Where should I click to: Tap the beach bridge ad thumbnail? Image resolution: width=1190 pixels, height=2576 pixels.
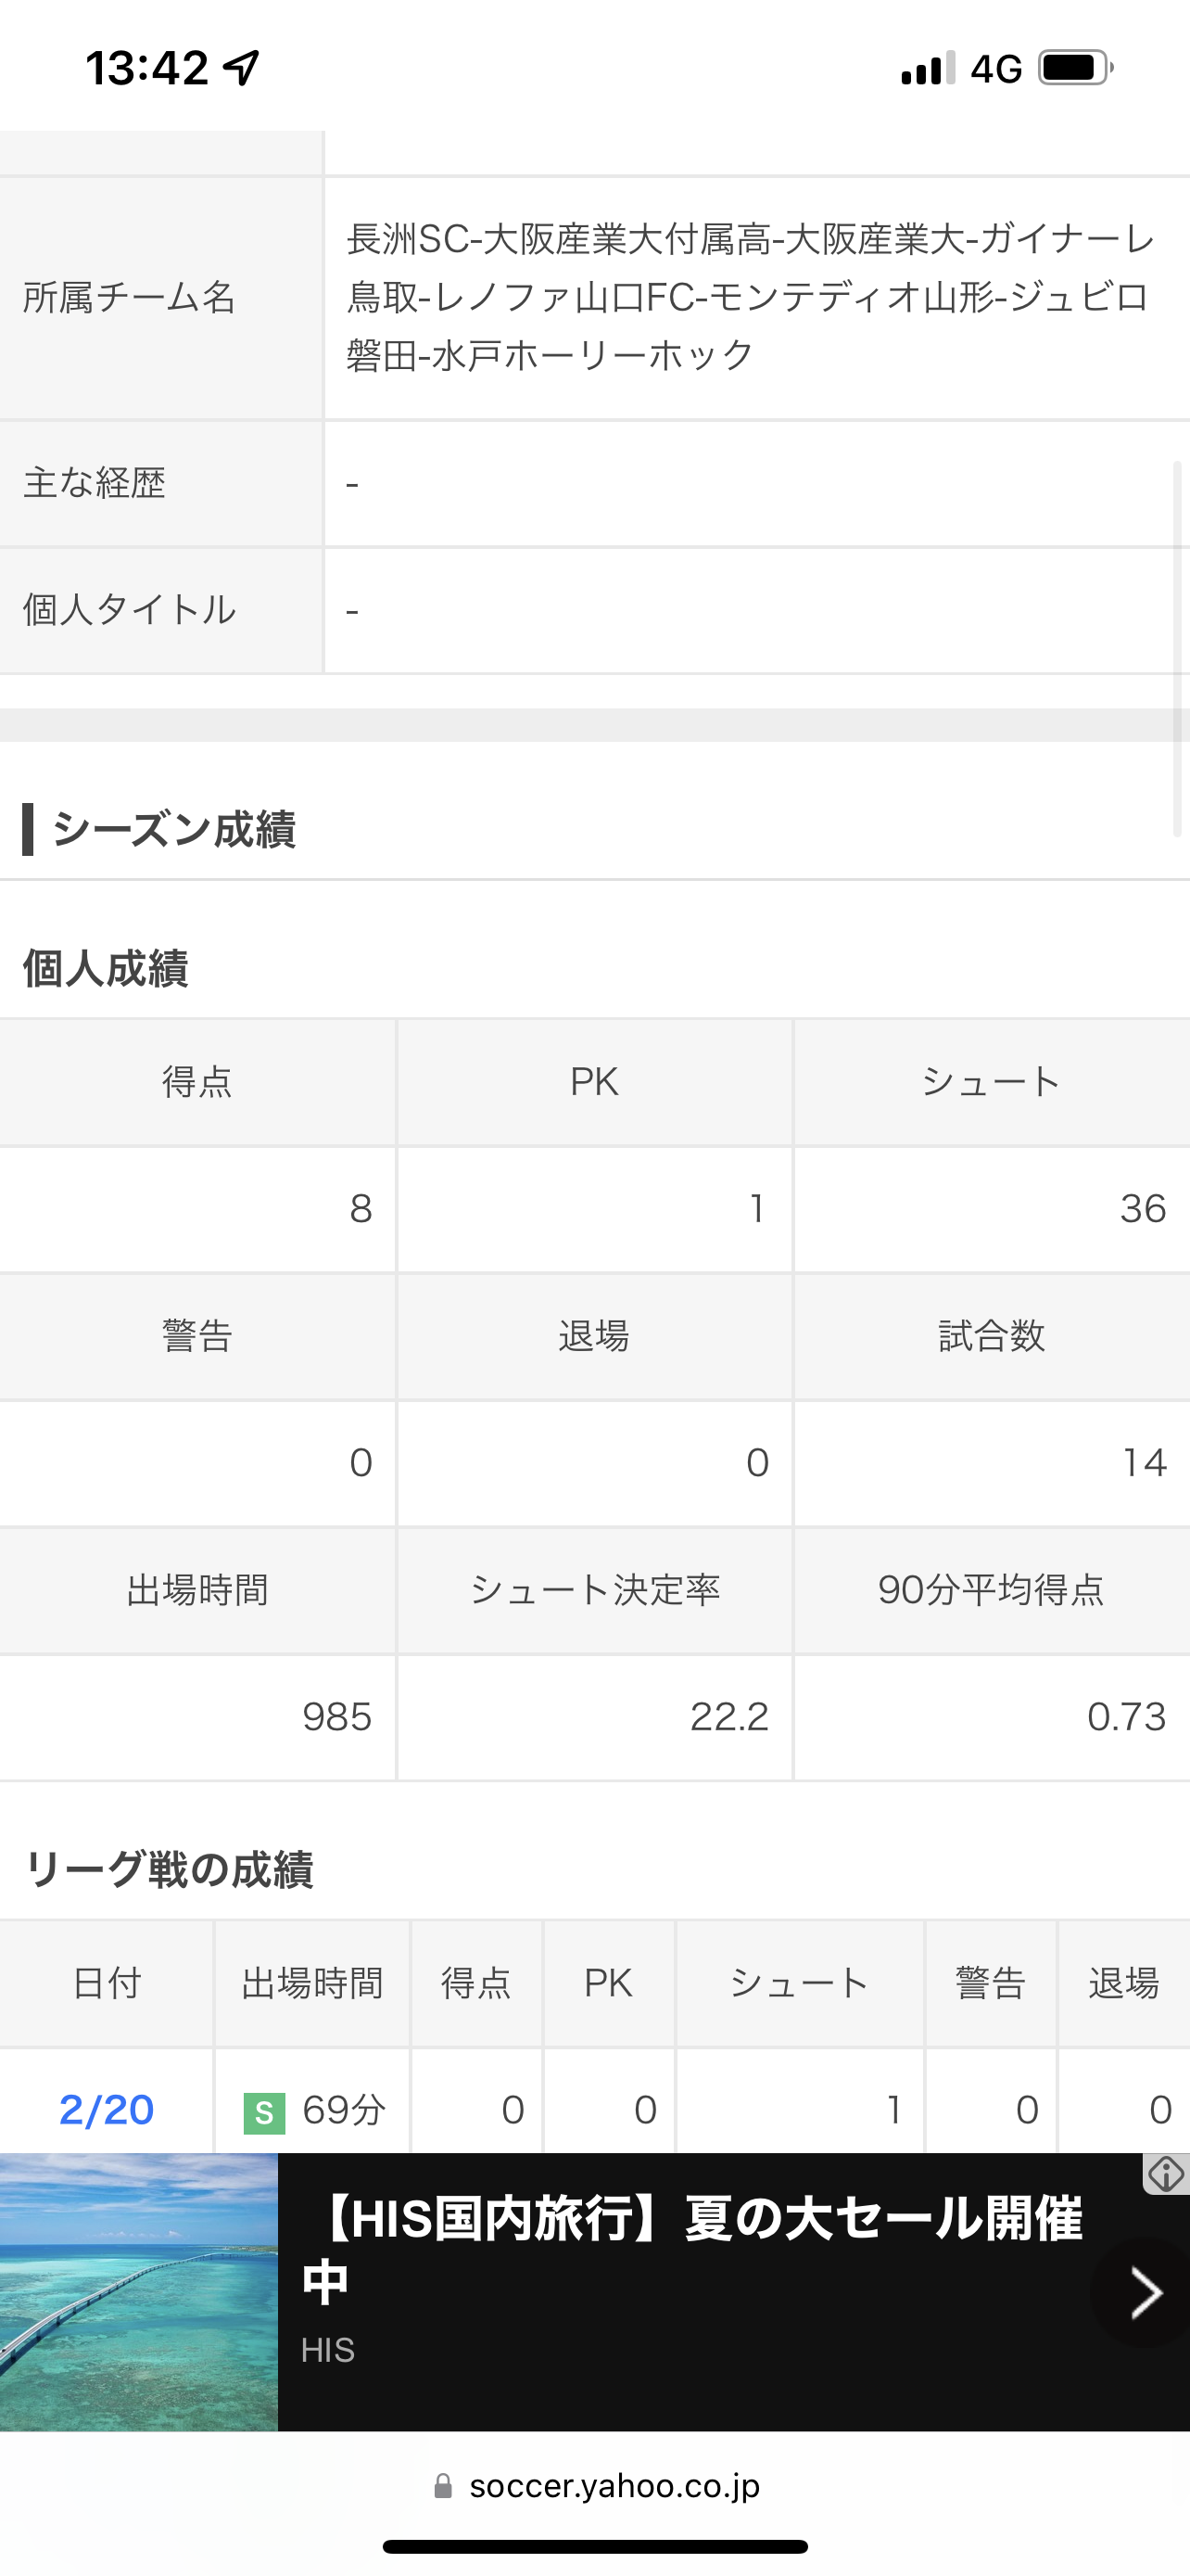click(139, 2292)
